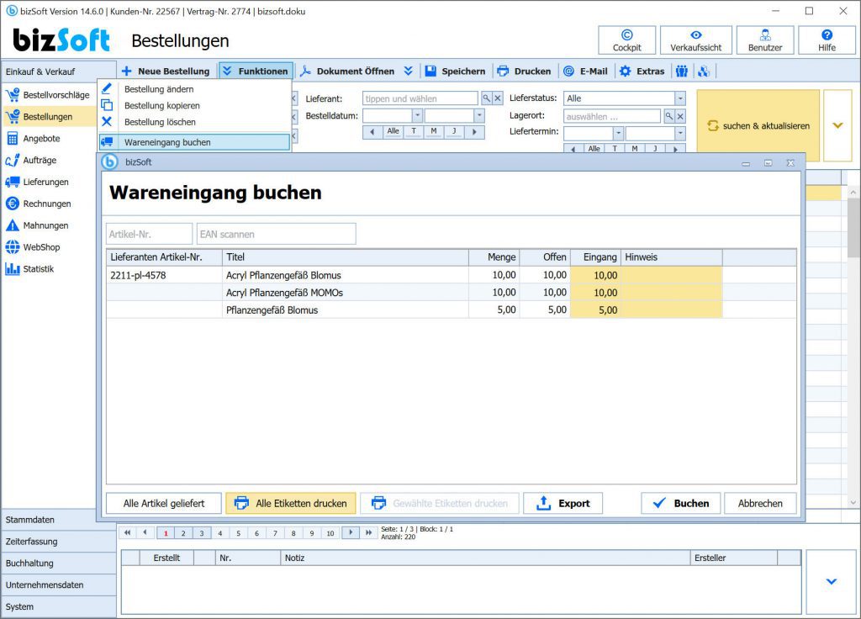The width and height of the screenshot is (861, 619).
Task: Expand the blue chevron beside the Notiz table
Action: point(832,581)
